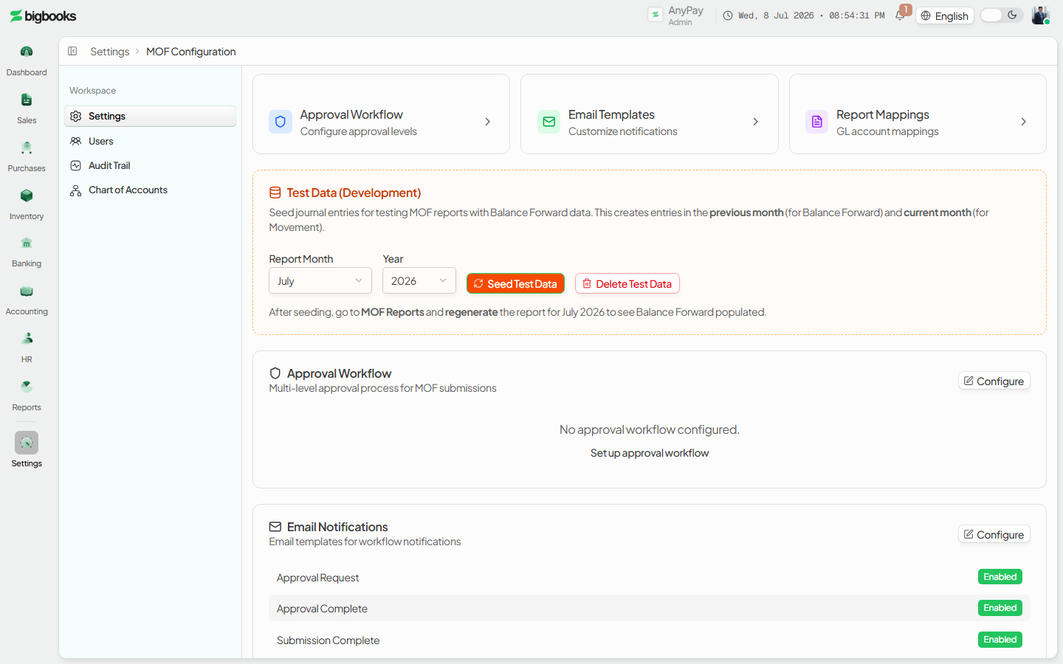Image resolution: width=1063 pixels, height=664 pixels.
Task: Click the envelope icon beside Email Notifications heading
Action: pyautogui.click(x=275, y=527)
